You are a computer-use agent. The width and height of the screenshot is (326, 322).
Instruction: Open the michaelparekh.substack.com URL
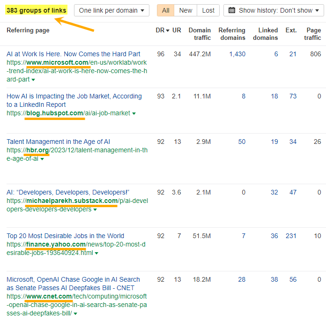pos(77,205)
